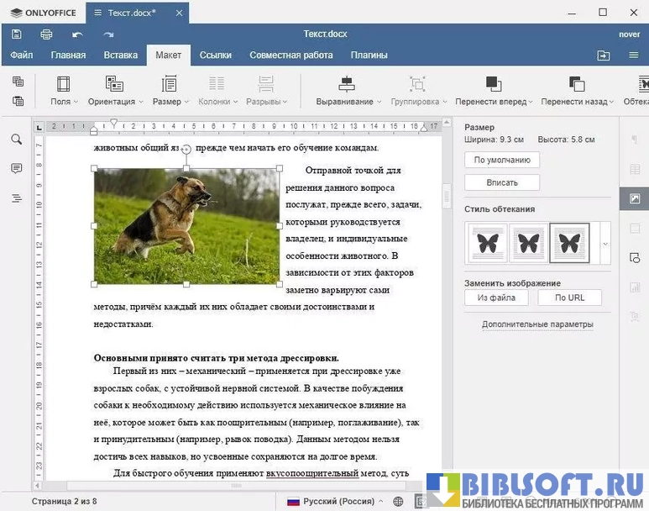
Task: Expand the wrapping style gallery arrow
Action: (603, 244)
